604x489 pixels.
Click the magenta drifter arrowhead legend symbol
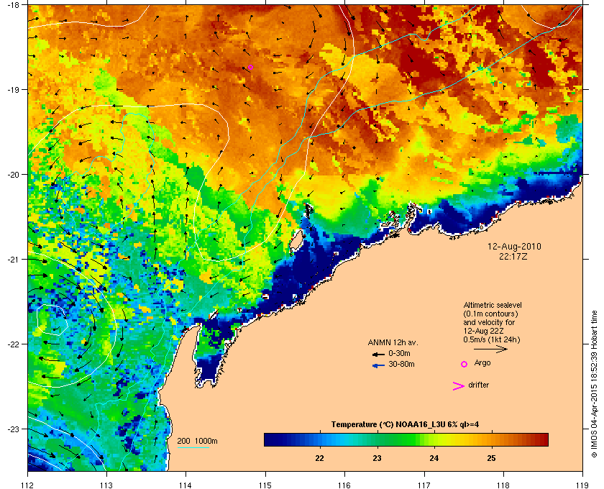pyautogui.click(x=458, y=385)
